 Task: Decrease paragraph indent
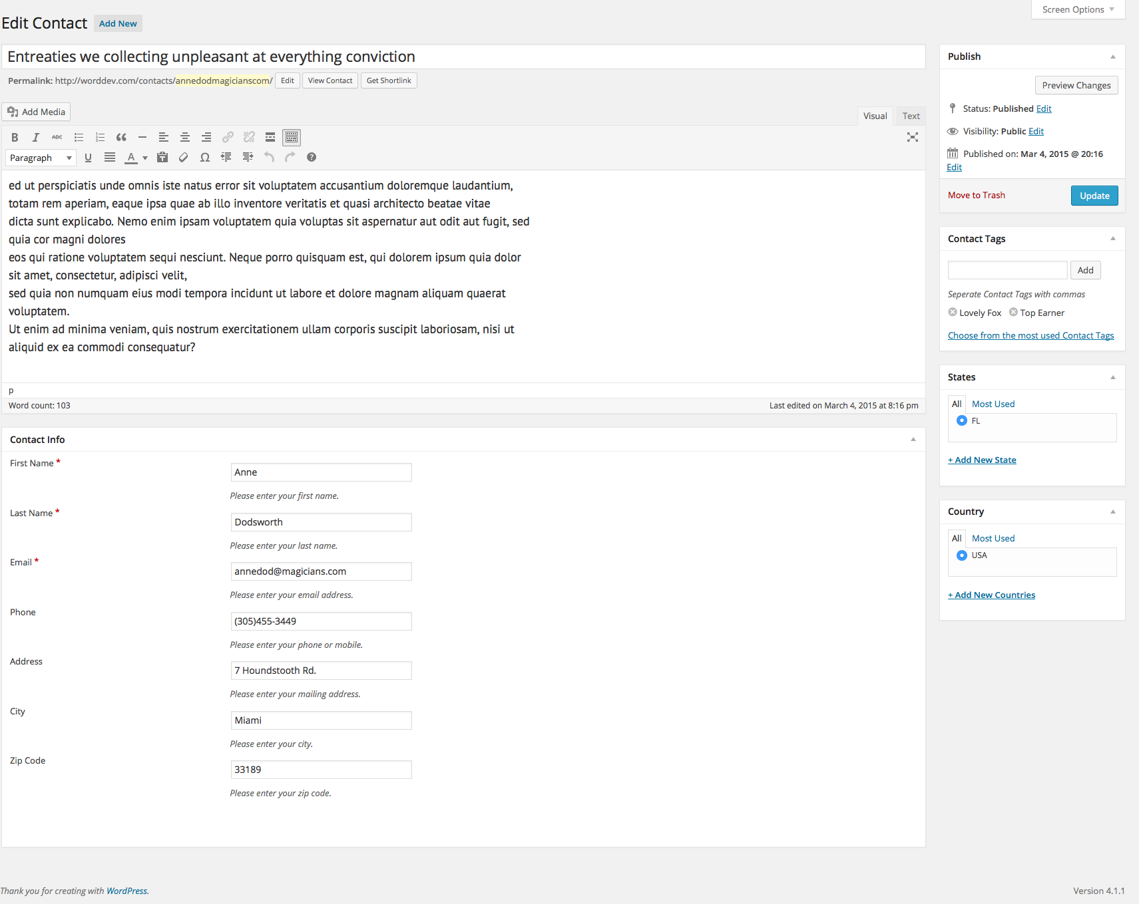click(226, 157)
